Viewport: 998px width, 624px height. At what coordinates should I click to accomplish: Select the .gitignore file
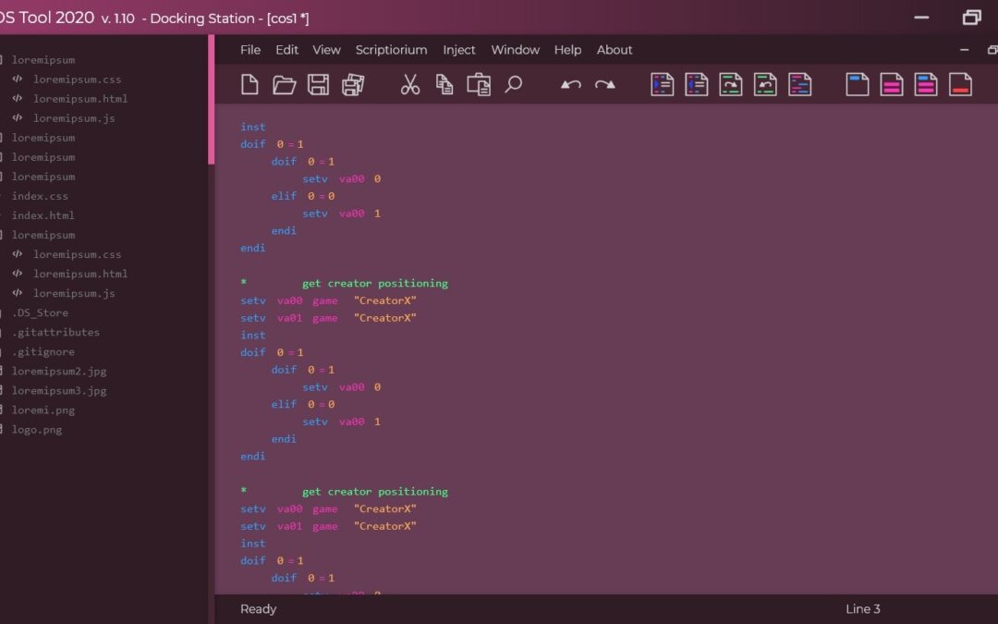[x=43, y=351]
